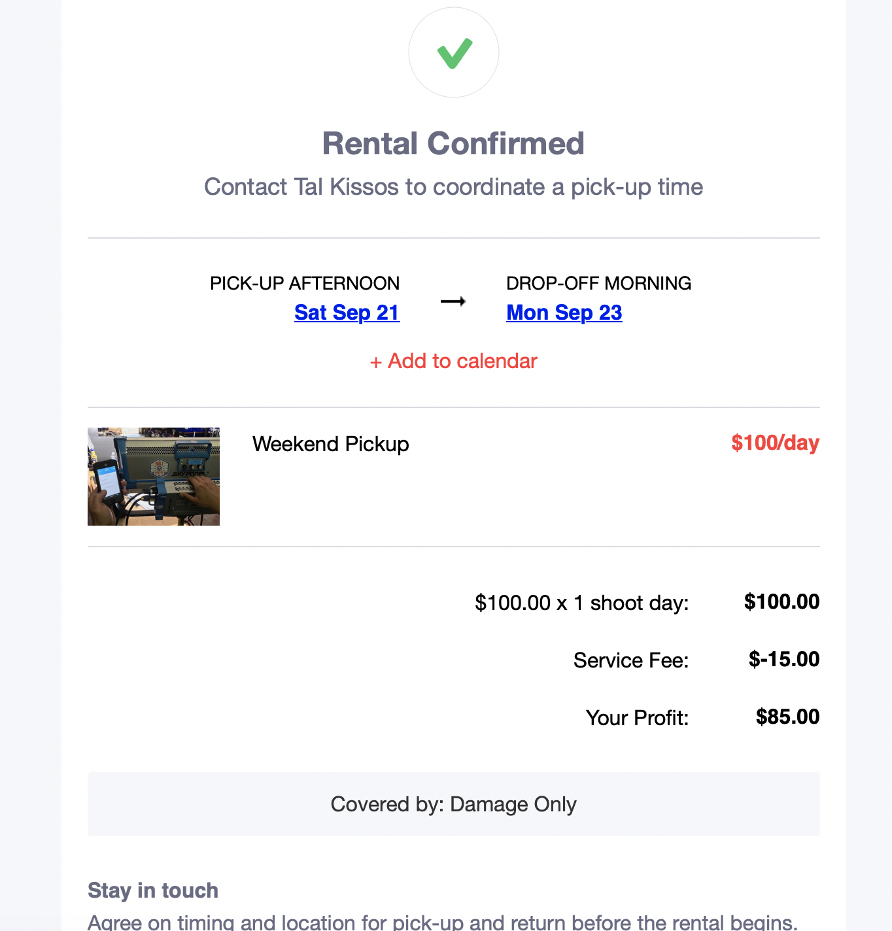Click the Contact Tal Kissos subtitle text
Image resolution: width=892 pixels, height=931 pixels.
[453, 187]
